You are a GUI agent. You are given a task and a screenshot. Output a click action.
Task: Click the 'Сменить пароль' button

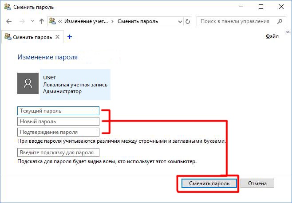click(x=209, y=183)
